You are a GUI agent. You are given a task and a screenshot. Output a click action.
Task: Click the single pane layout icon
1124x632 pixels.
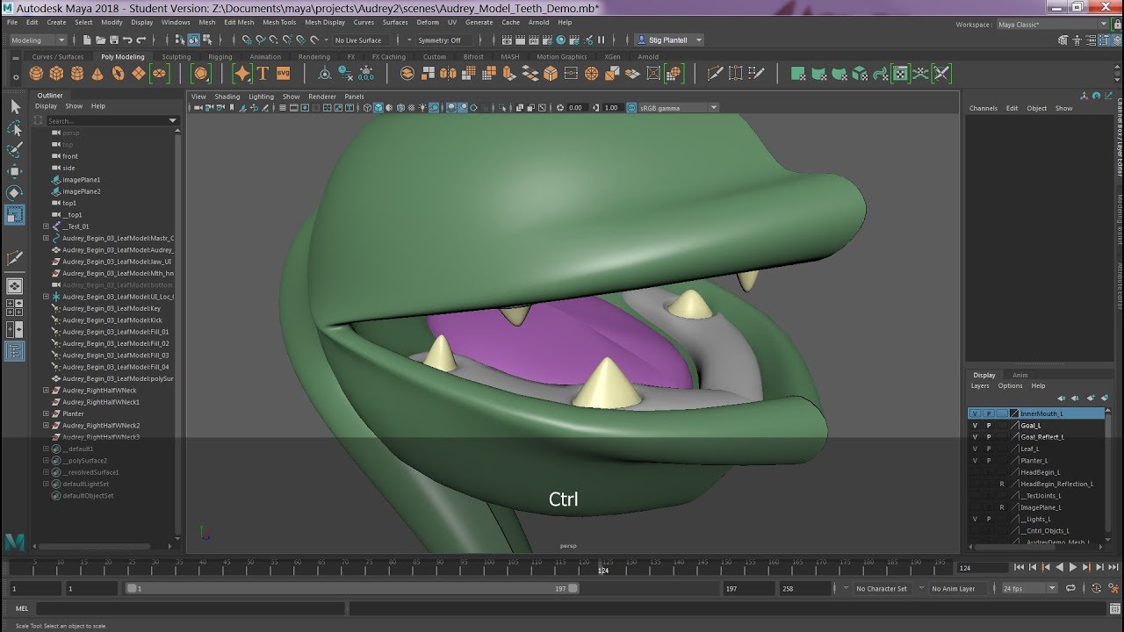15,286
